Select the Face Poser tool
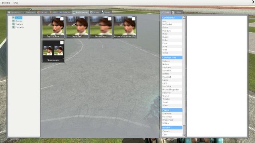The image size is (255, 143). click(x=172, y=117)
